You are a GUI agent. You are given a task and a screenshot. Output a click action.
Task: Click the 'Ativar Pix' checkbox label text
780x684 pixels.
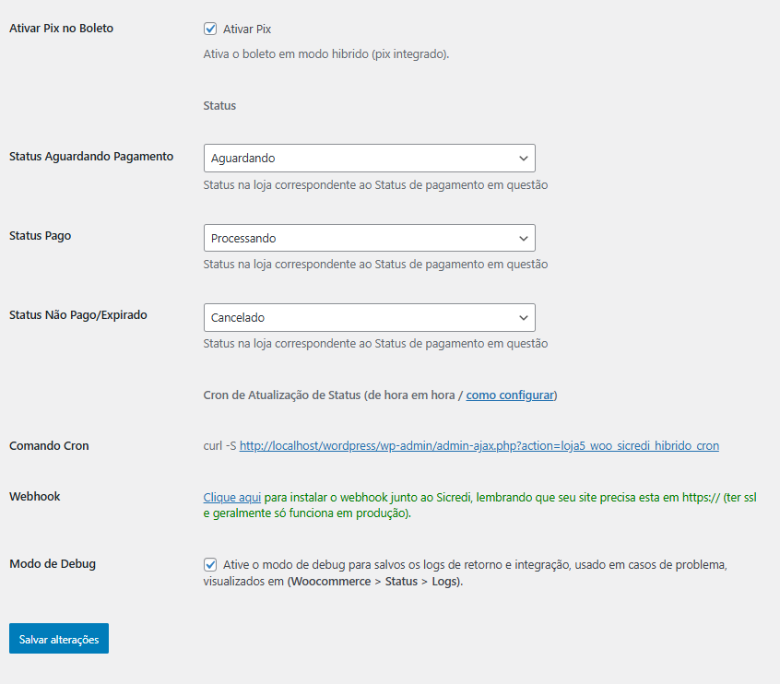pyautogui.click(x=247, y=29)
